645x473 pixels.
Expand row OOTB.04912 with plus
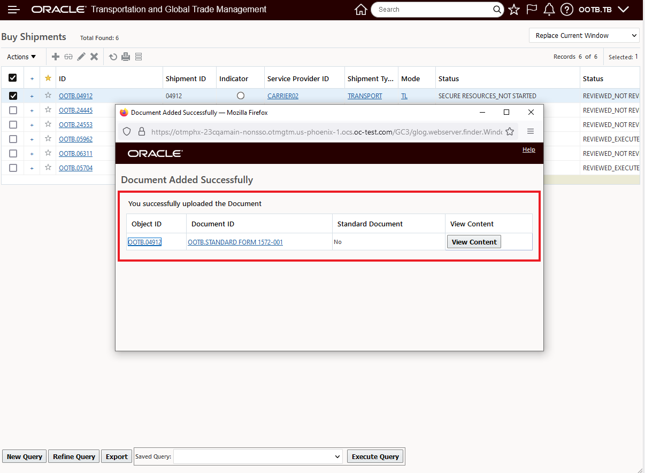tap(32, 96)
